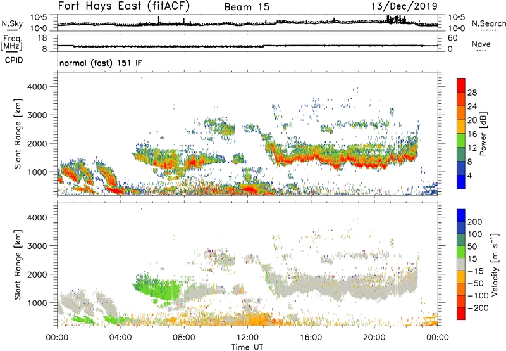The height and width of the screenshot is (351, 506).
Task: Click the 'Velocity [m s-1]' colorbar label
Action: click(x=495, y=264)
